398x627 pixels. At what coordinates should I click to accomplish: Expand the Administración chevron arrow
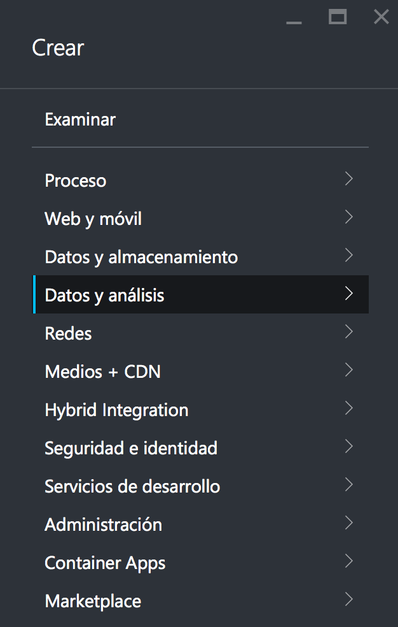348,523
